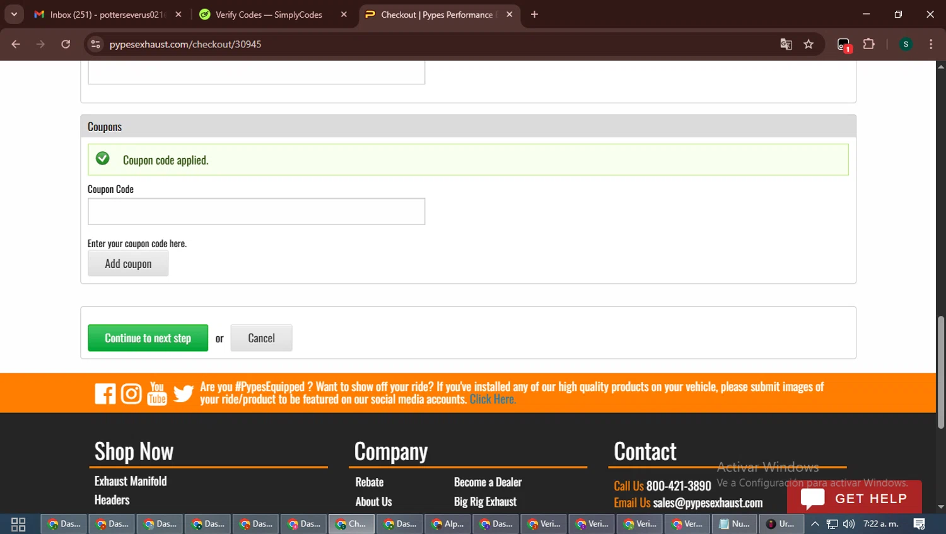Expand the tab search dropdown
Screen dimensions: 946x534
(14, 15)
